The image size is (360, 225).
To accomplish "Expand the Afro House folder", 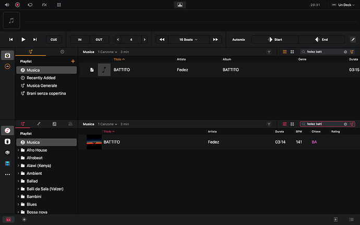I will point(19,150).
